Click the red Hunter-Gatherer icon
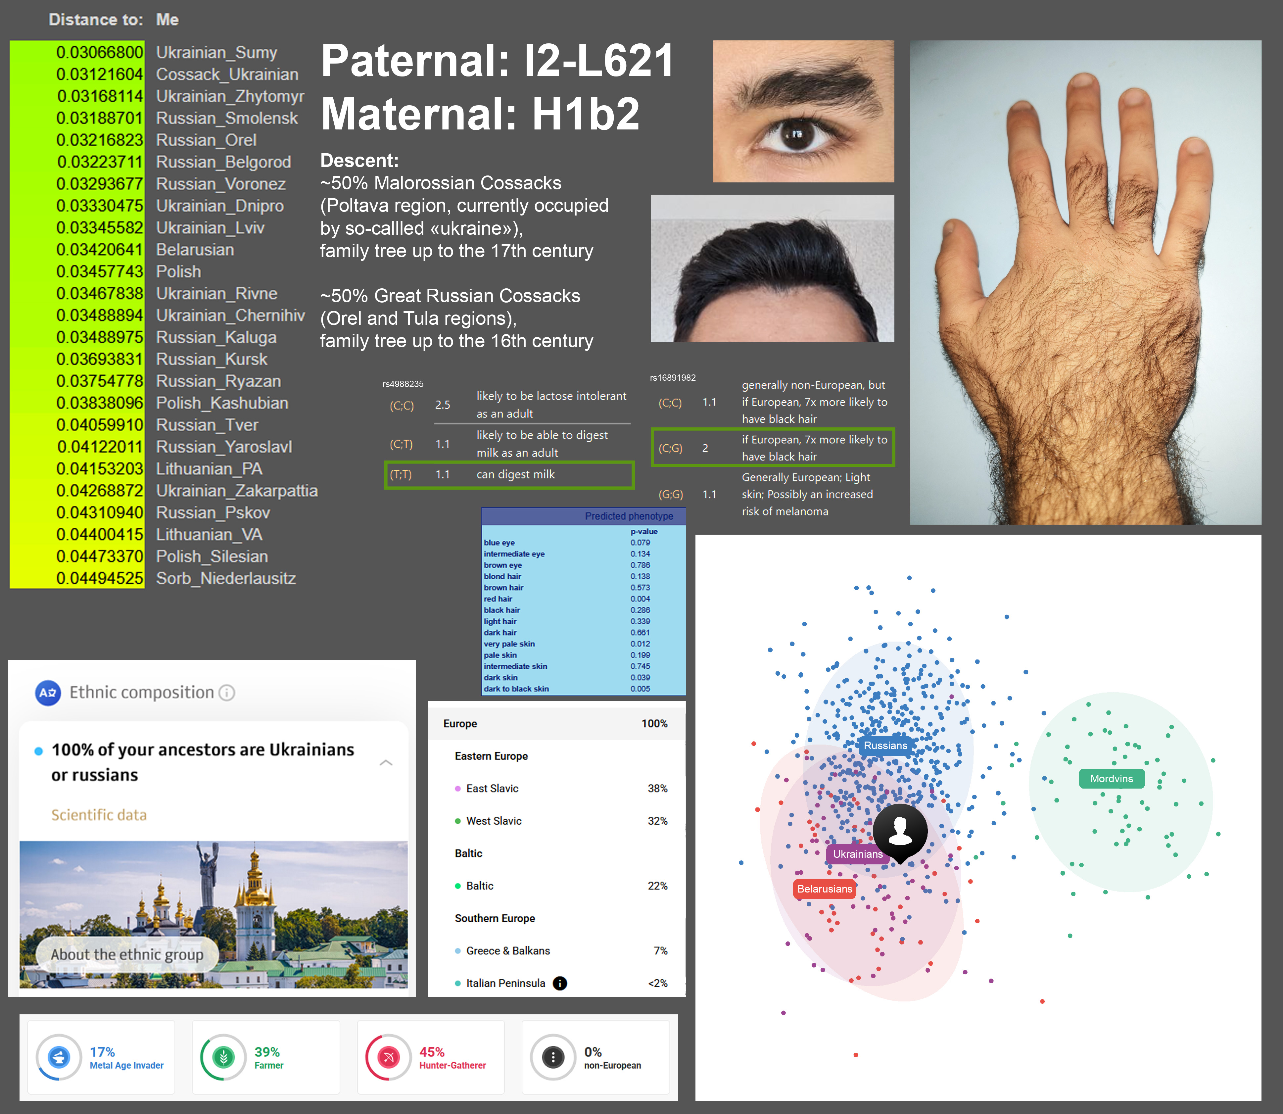Viewport: 1283px width, 1114px height. (389, 1057)
